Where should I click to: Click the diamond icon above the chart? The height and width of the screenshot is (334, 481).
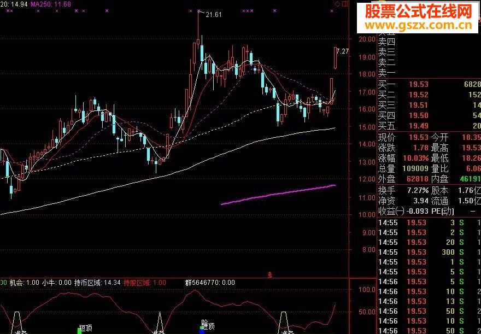tap(337, 4)
